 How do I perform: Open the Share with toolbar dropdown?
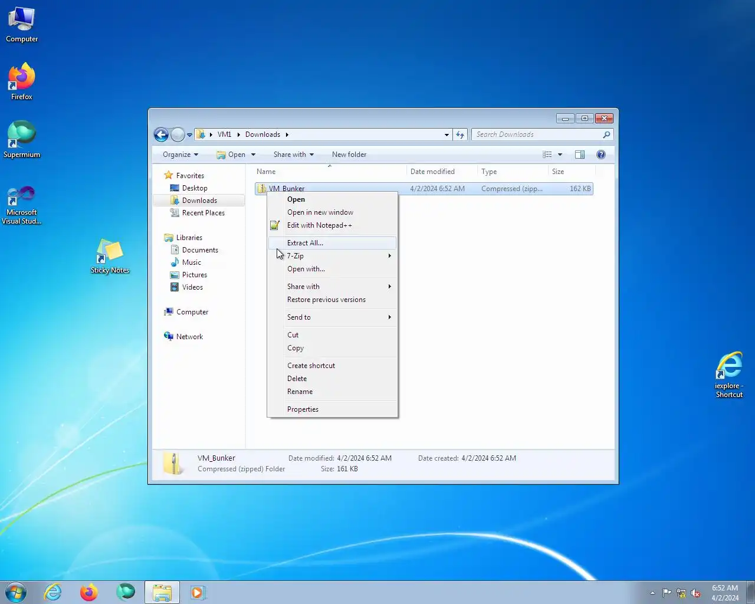pyautogui.click(x=293, y=155)
